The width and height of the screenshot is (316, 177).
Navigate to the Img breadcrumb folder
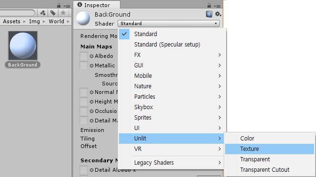34,21
